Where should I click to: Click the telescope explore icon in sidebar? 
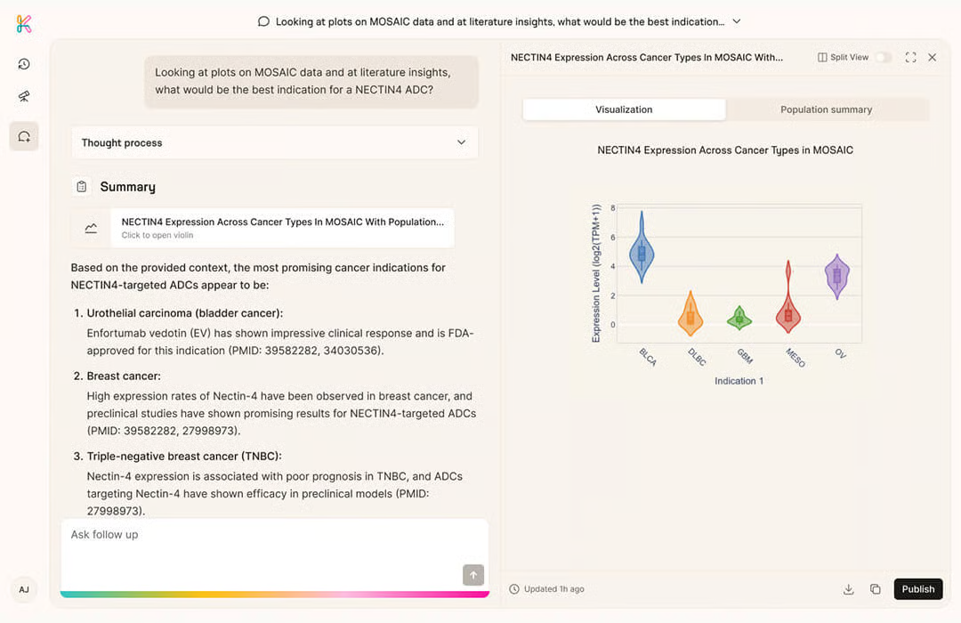pos(24,97)
